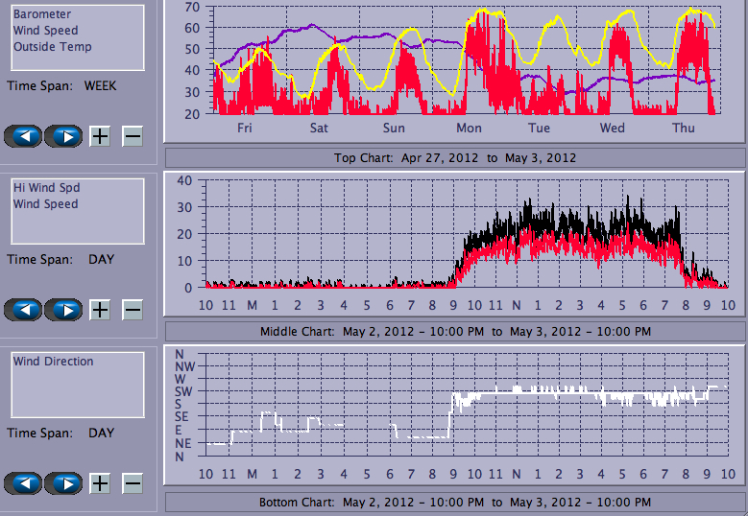Click the Top Chart date range caption
Viewport: 748px width, 516px height.
coord(455,157)
